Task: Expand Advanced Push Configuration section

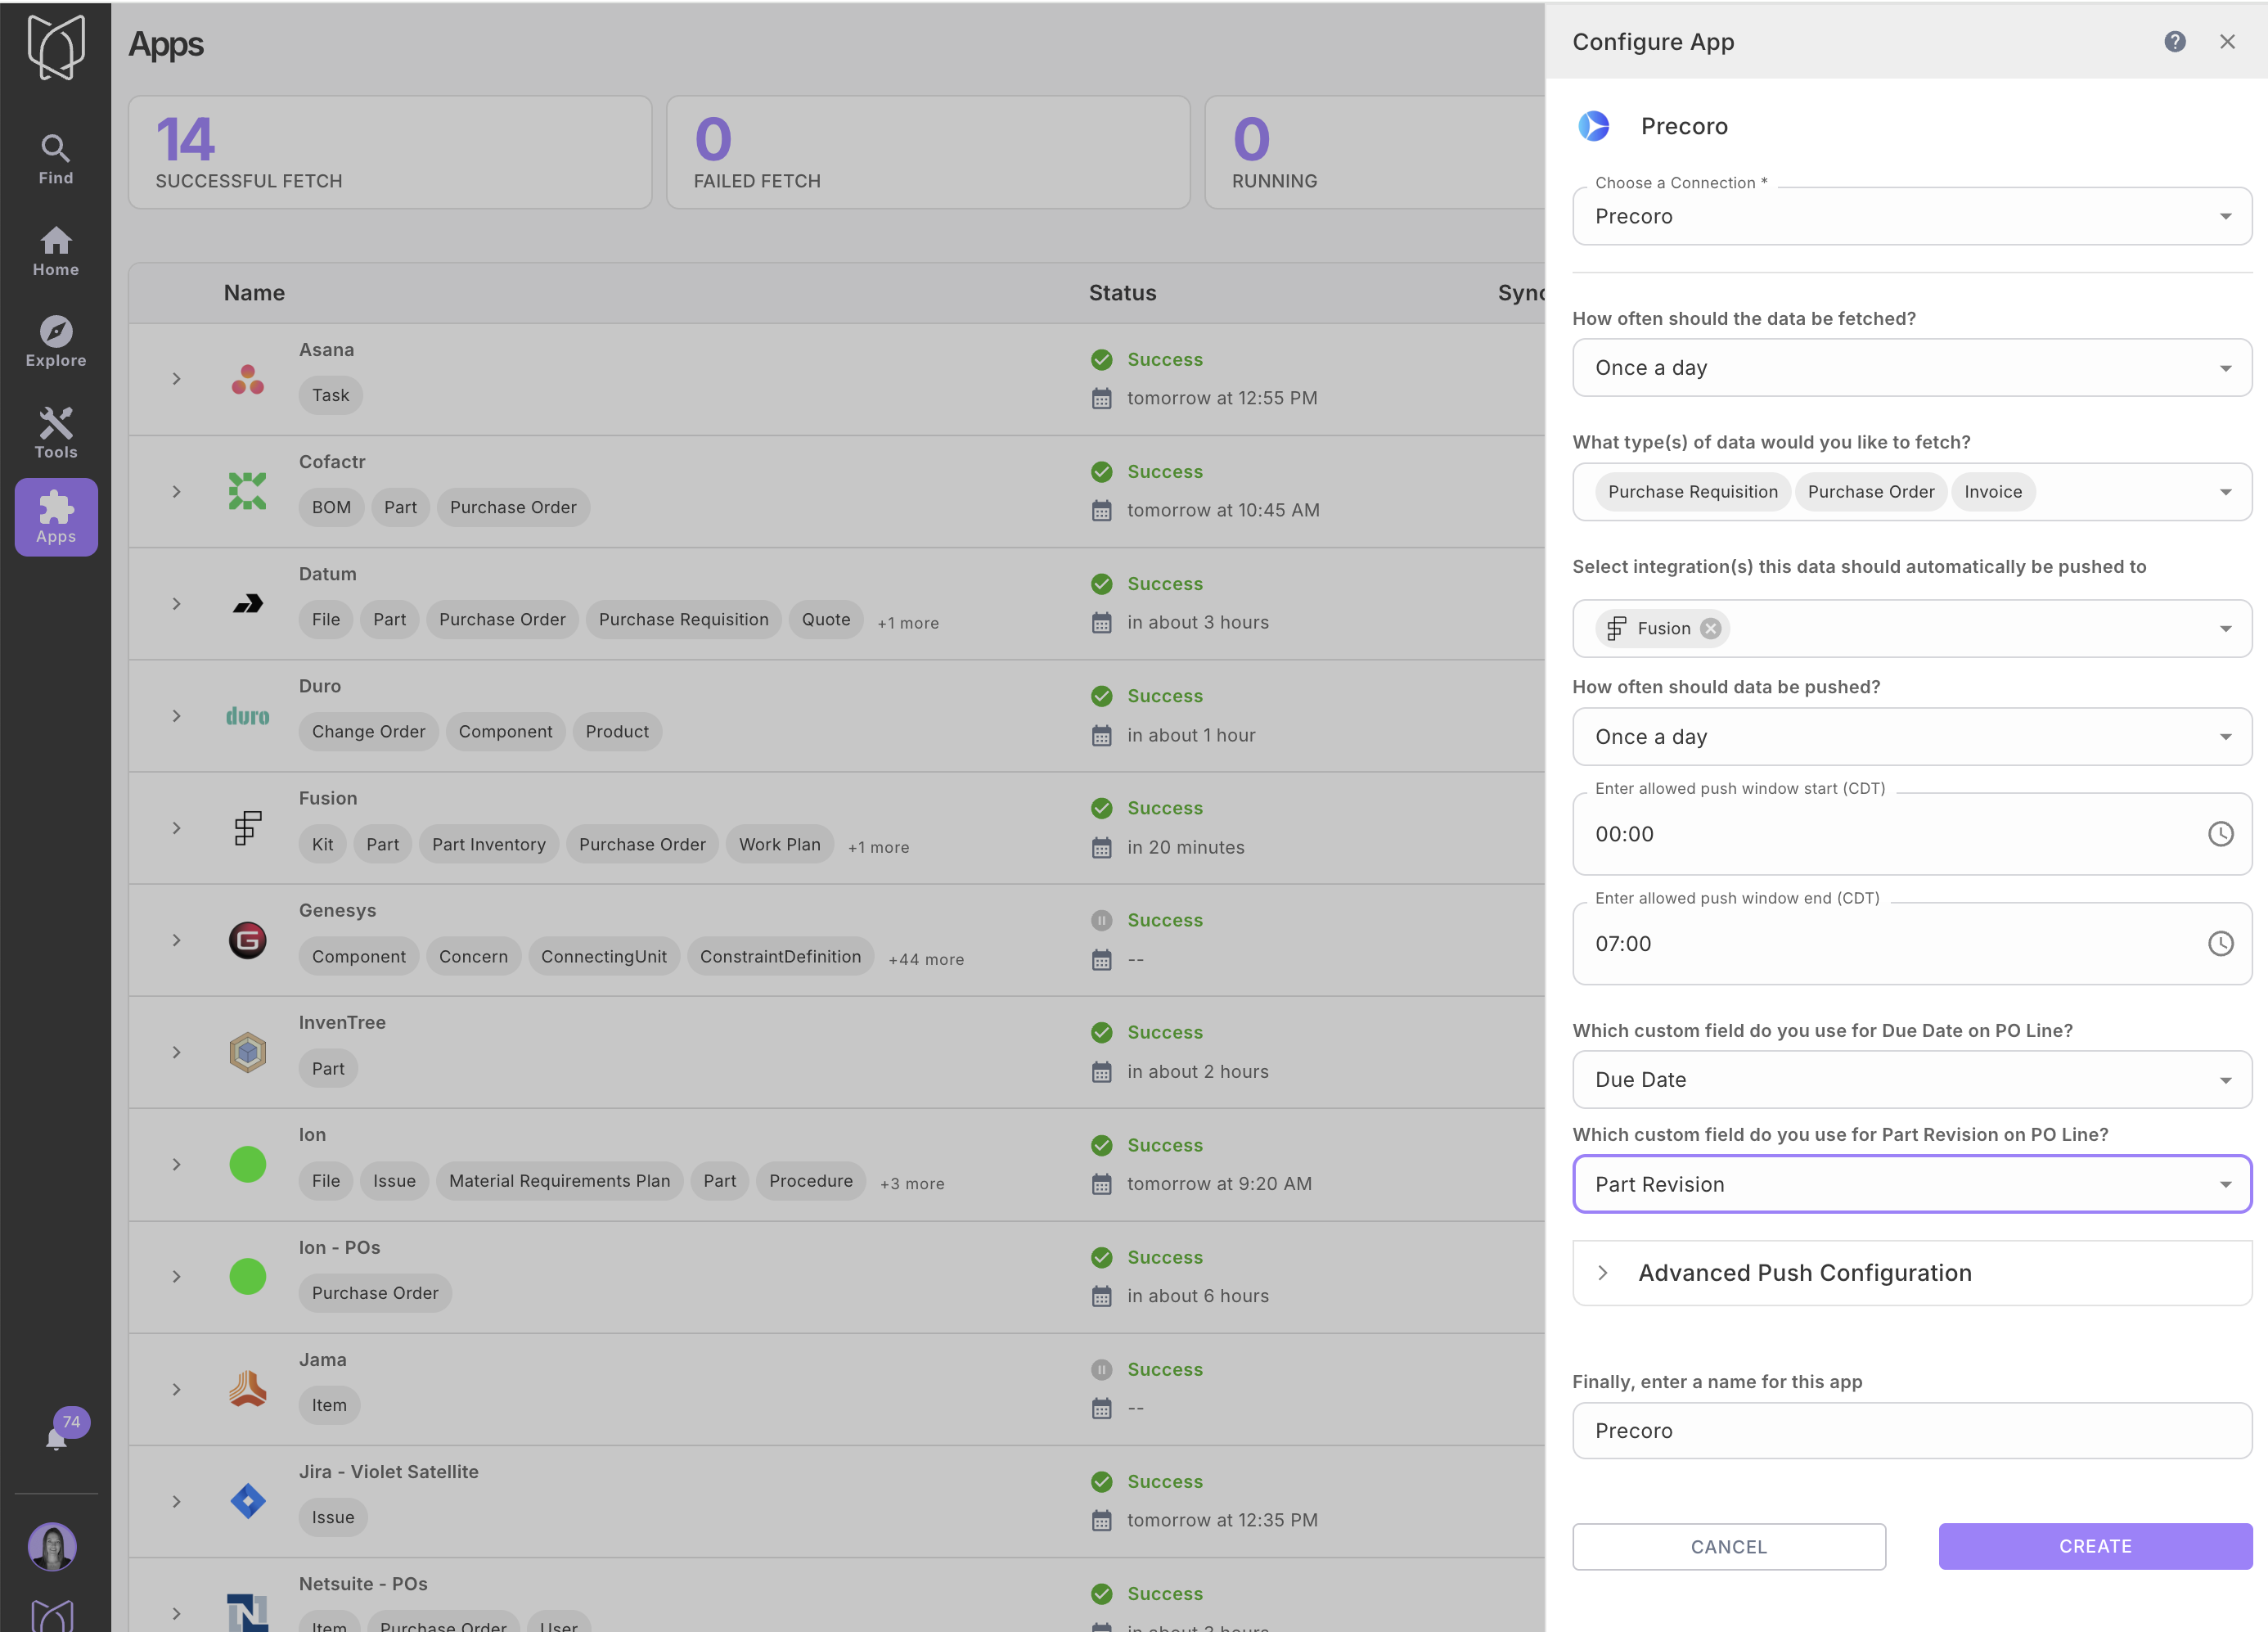Action: 1912,1273
